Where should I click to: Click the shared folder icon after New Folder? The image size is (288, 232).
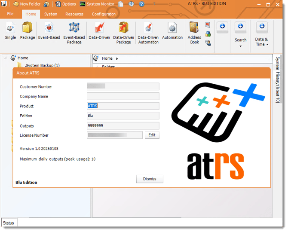click(46, 4)
